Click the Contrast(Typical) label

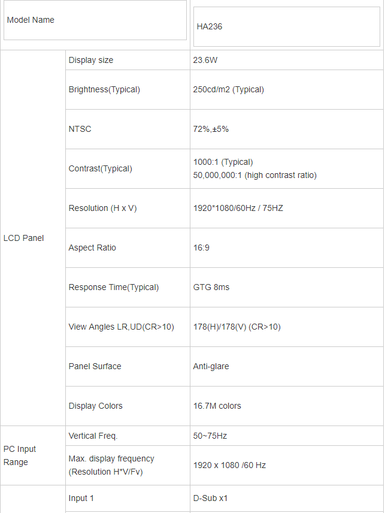100,168
